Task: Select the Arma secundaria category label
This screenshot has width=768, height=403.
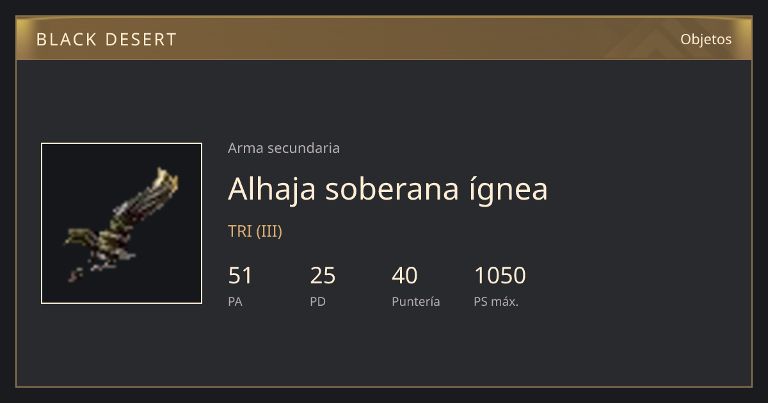Action: (x=284, y=148)
